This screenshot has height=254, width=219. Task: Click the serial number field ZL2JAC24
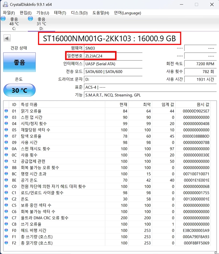point(113,56)
